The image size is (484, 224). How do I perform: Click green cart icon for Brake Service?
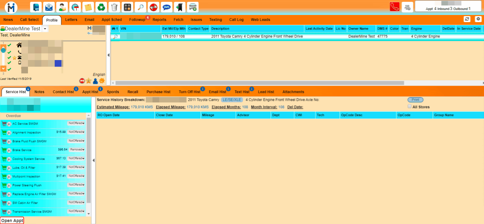(4, 150)
